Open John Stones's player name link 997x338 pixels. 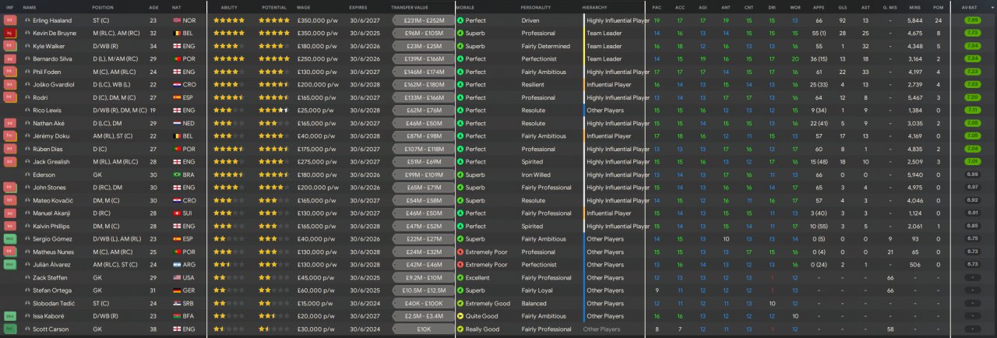point(50,188)
